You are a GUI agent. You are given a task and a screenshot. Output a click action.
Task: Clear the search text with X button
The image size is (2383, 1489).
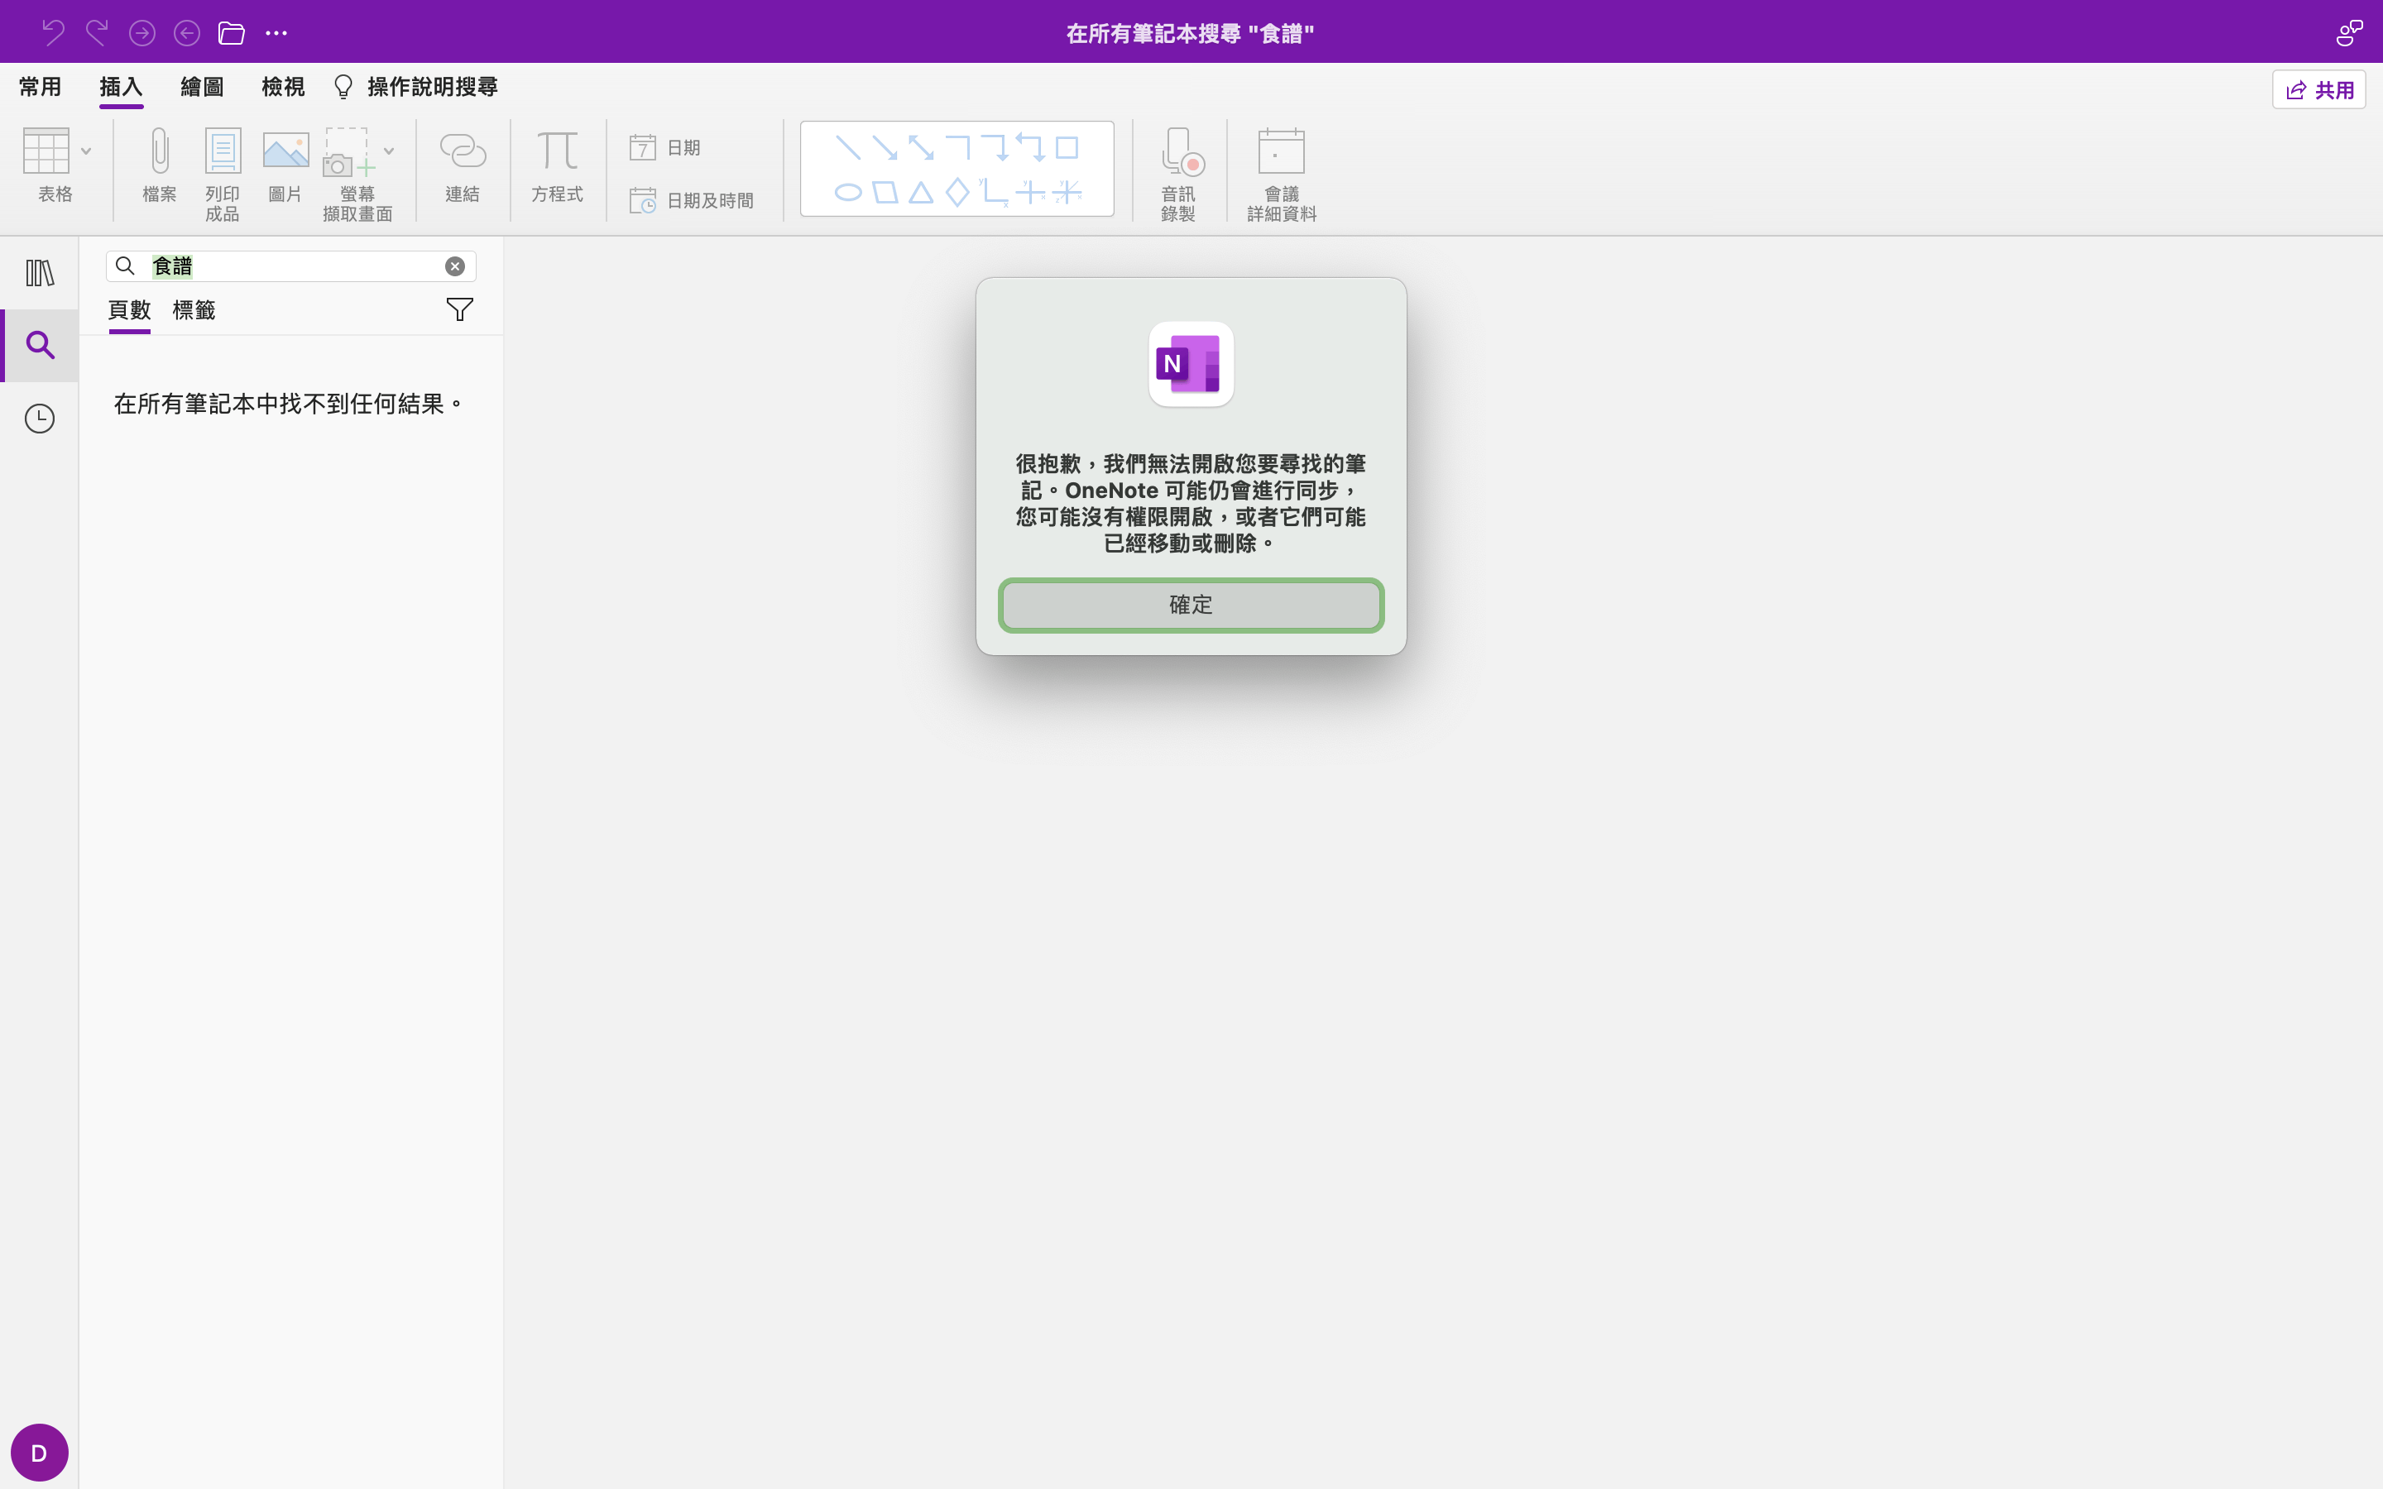point(455,266)
